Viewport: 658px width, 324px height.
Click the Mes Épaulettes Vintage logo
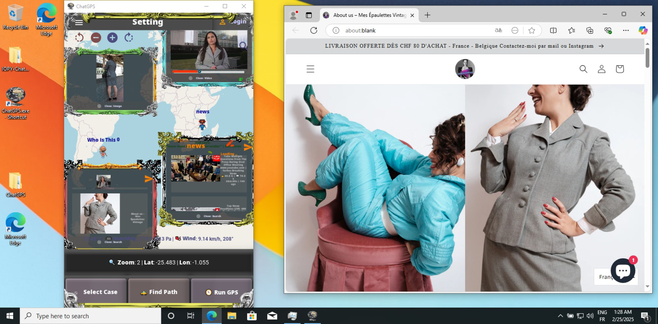(x=465, y=69)
